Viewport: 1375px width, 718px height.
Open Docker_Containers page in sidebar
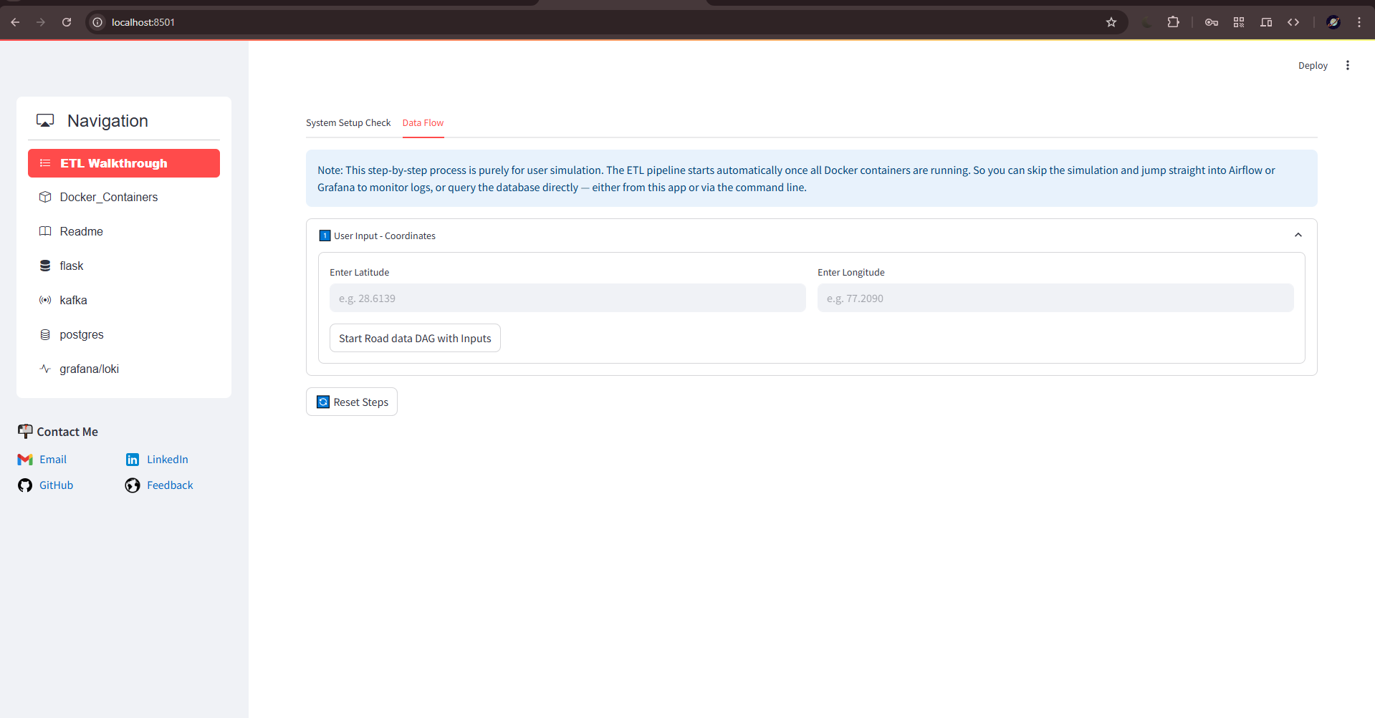[109, 197]
